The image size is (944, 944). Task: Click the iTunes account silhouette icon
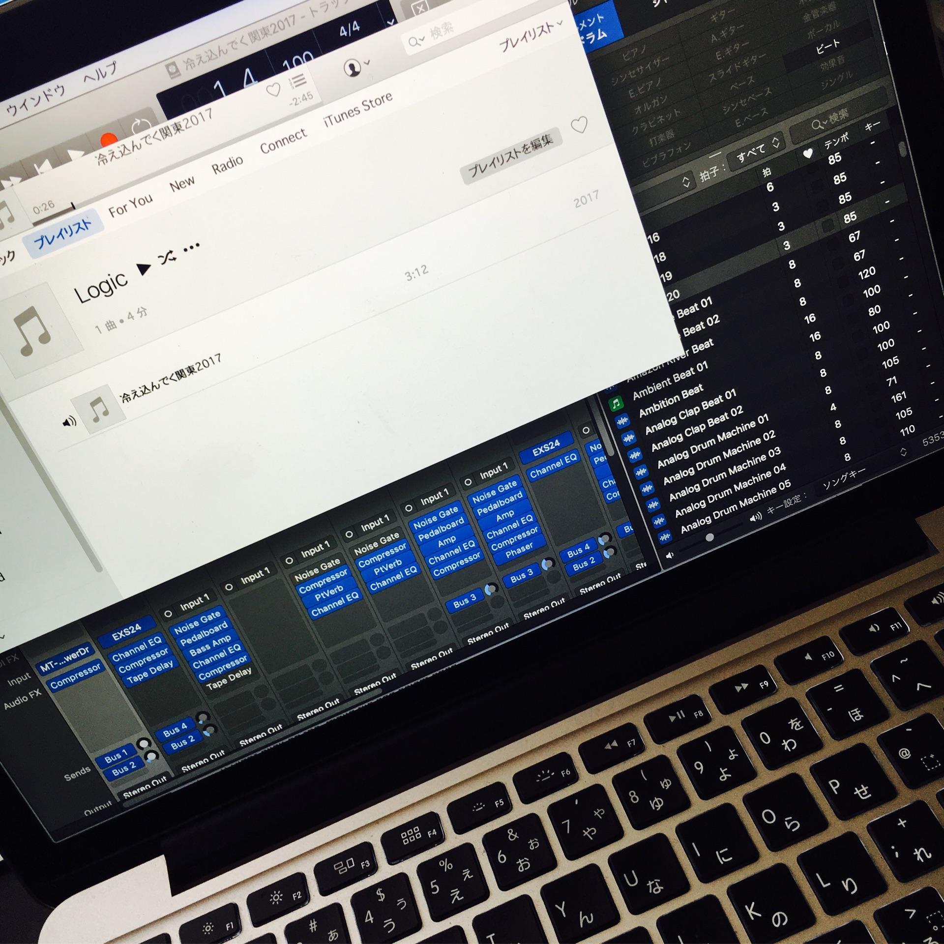[x=352, y=68]
